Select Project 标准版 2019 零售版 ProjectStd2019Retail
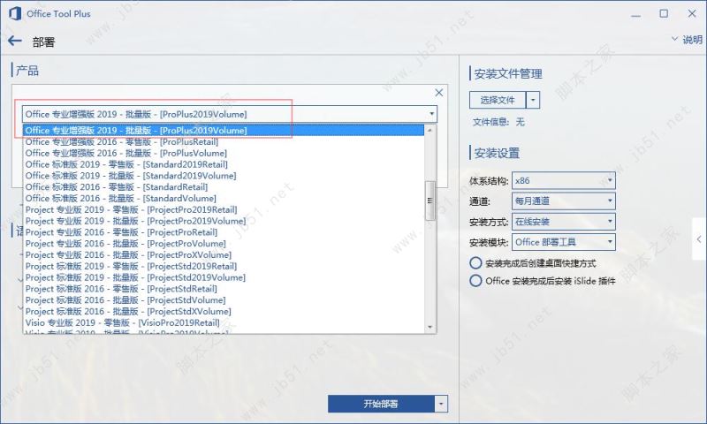Image resolution: width=707 pixels, height=424 pixels. (224, 266)
